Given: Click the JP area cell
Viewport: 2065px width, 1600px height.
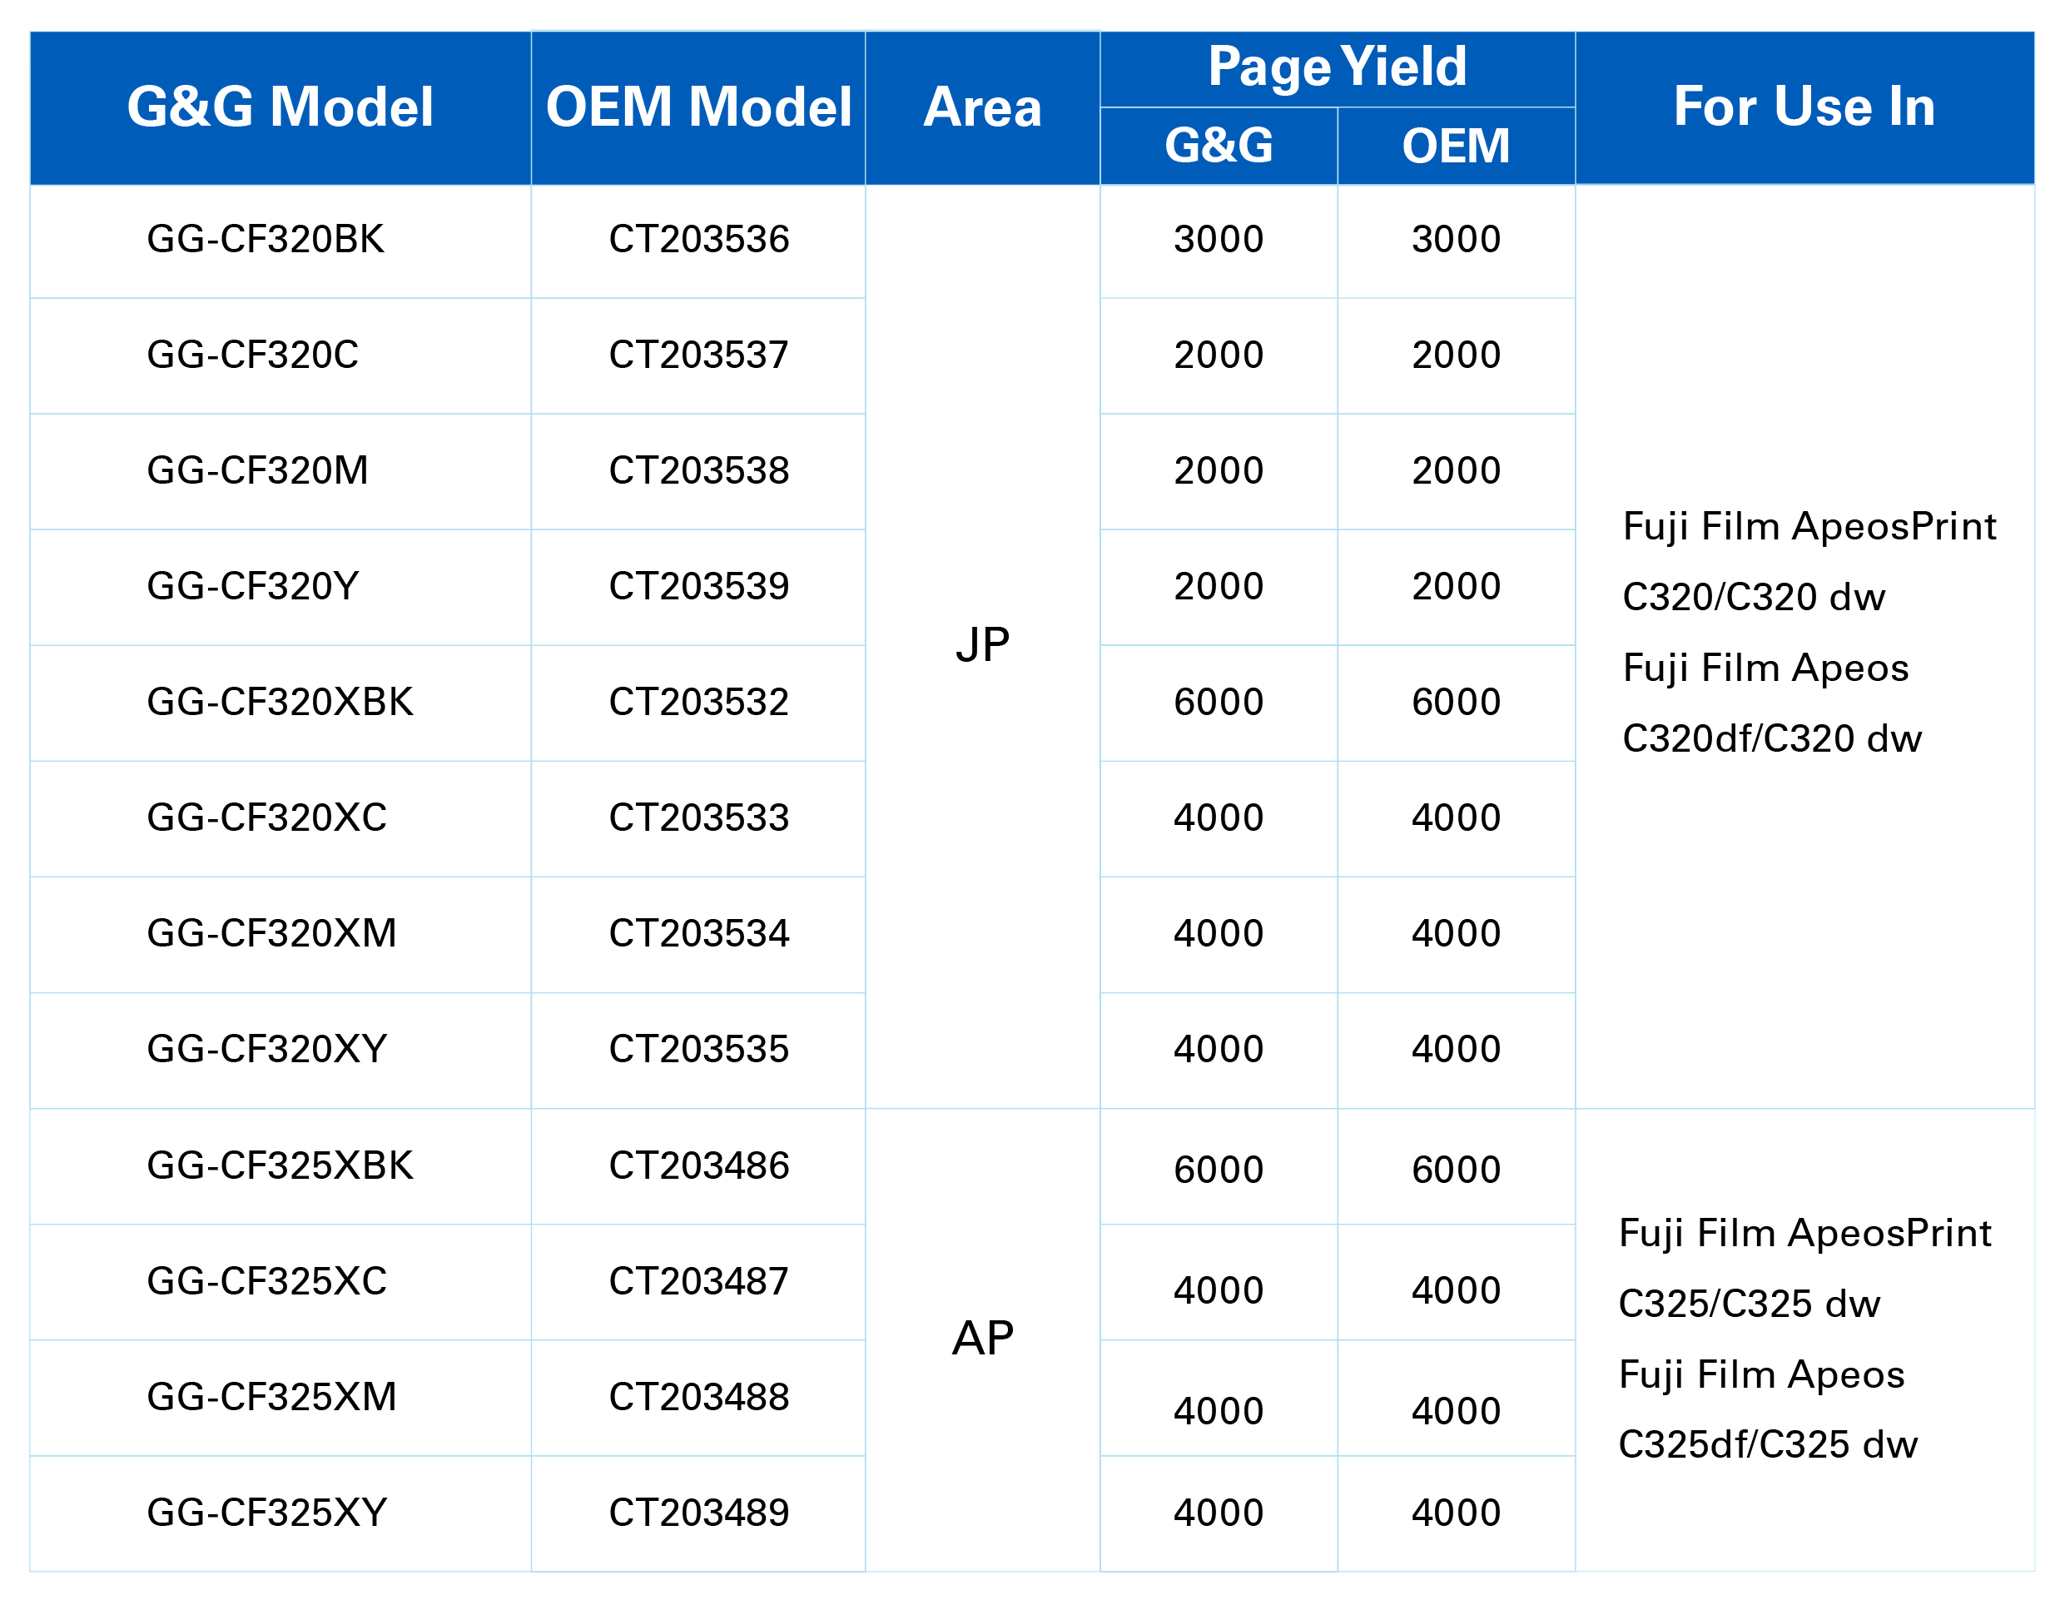Looking at the screenshot, I should click(982, 645).
